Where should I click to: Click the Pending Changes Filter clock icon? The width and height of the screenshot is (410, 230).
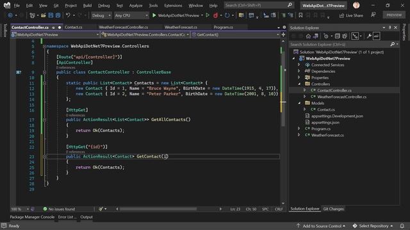pos(326,36)
